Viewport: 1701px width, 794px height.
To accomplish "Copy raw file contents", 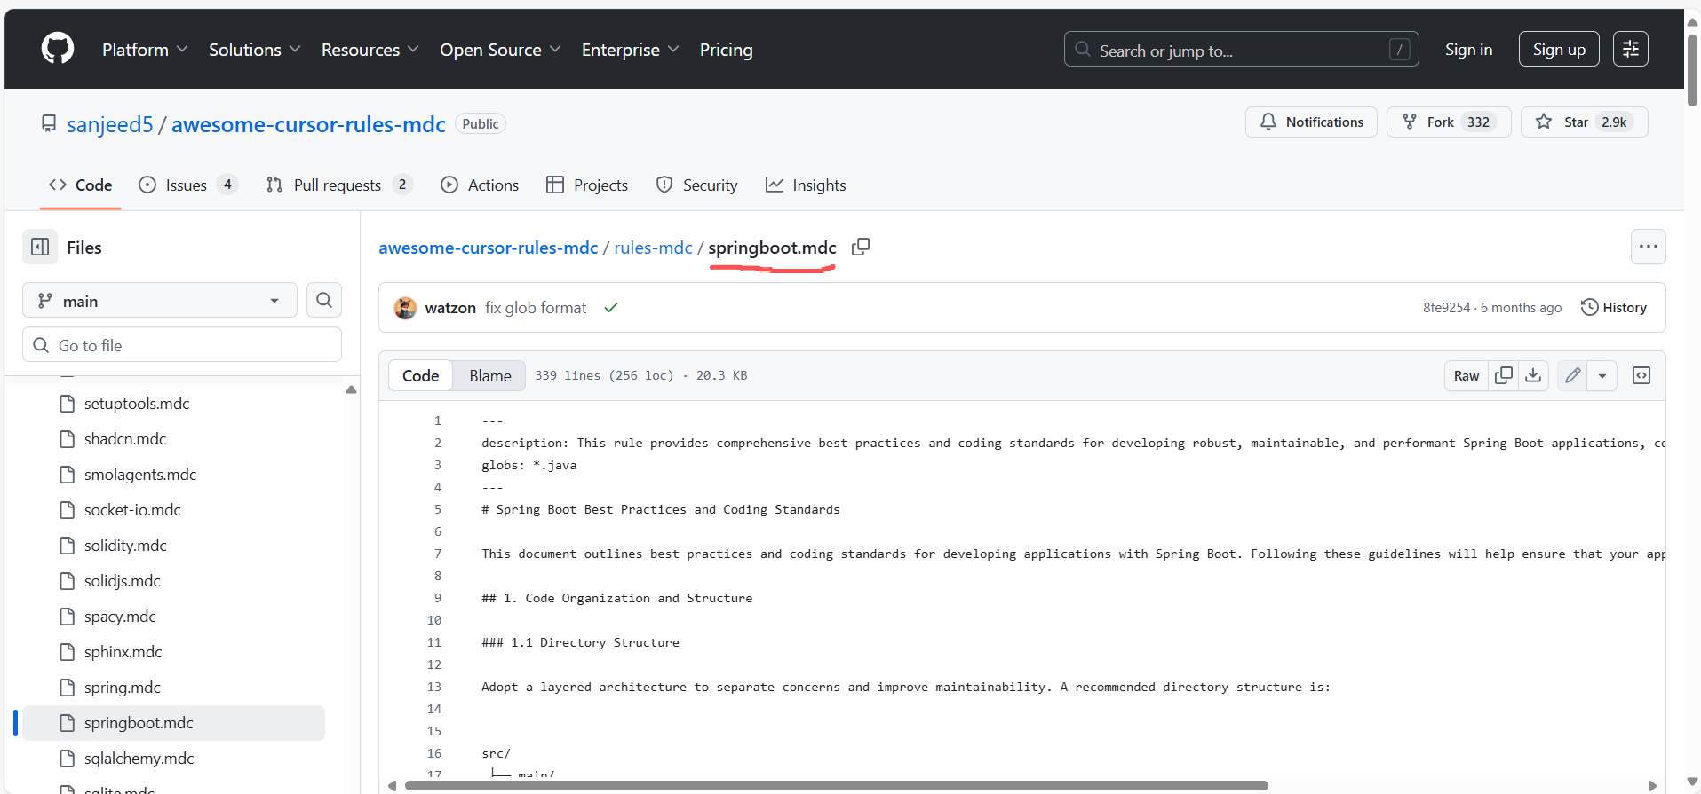I will pos(1504,375).
